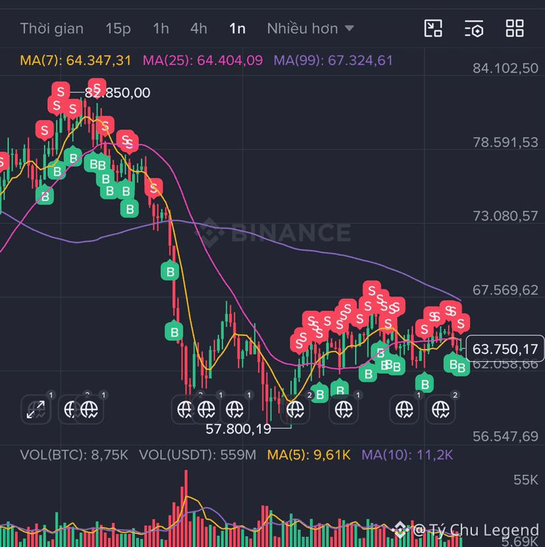The image size is (545, 547).
Task: Tap the current price tag 63.750,17
Action: click(x=505, y=348)
